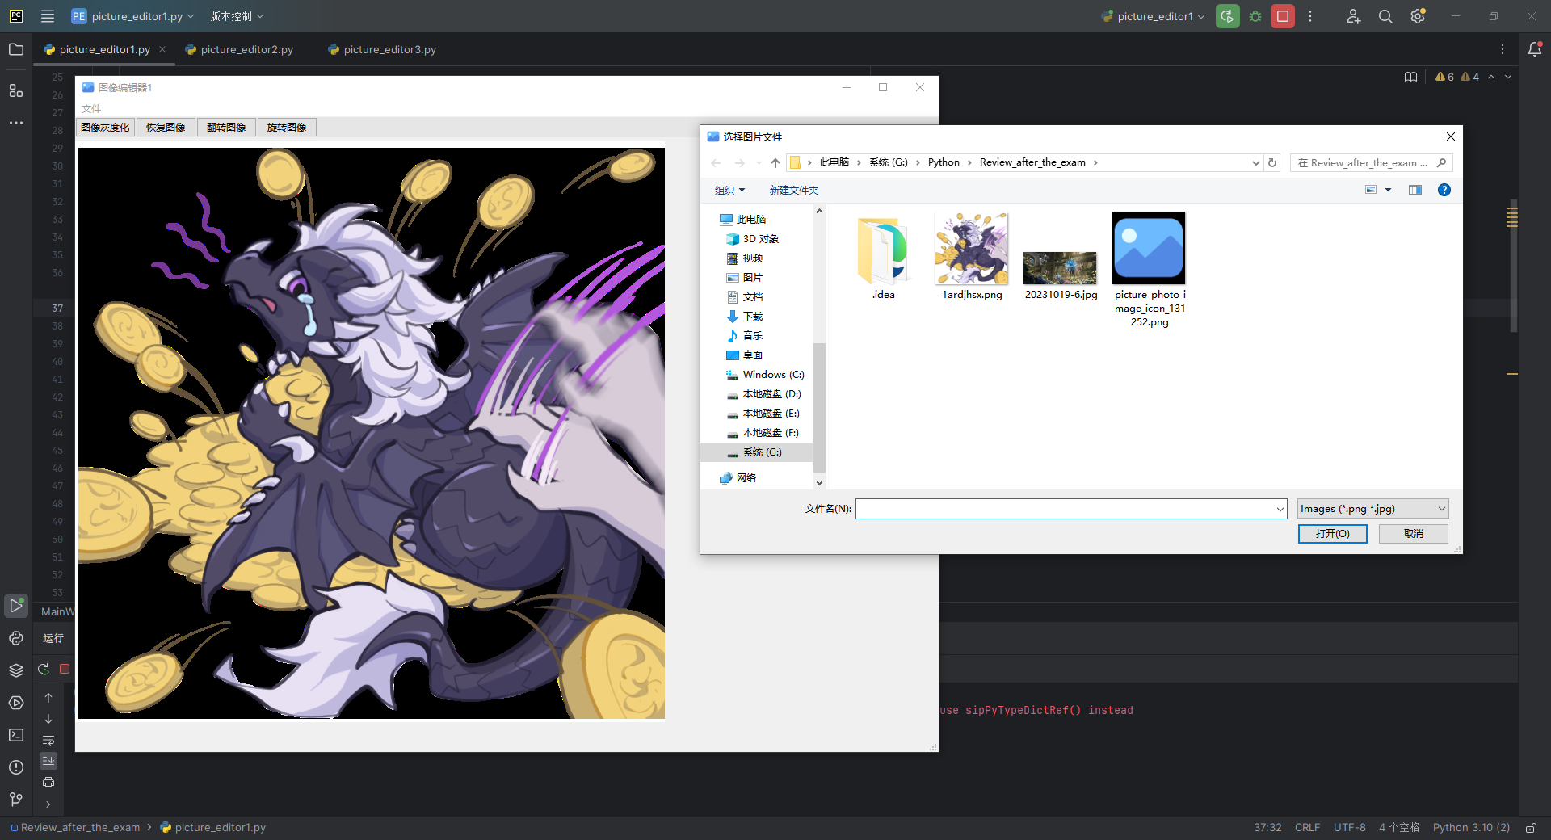
Task: Open the PyCharm main menu hamburger icon
Action: tap(48, 16)
